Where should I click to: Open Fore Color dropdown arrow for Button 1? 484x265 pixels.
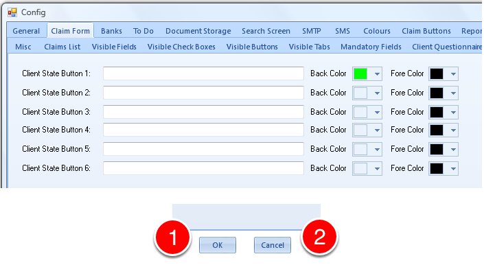pos(453,74)
